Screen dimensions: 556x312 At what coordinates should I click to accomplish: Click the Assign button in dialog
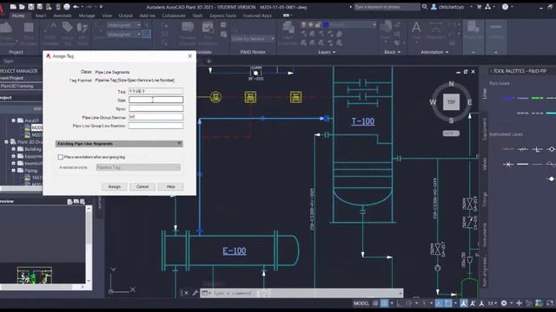pyautogui.click(x=114, y=186)
